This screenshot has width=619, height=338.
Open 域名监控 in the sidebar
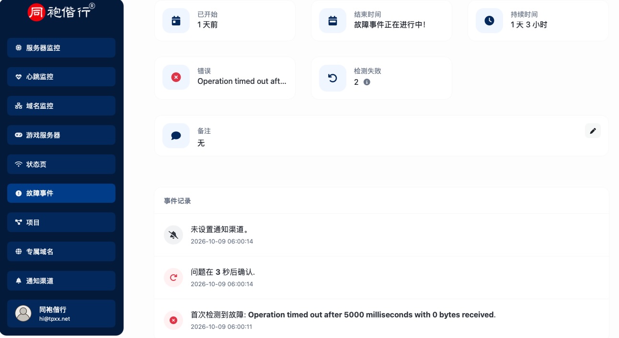tap(61, 106)
